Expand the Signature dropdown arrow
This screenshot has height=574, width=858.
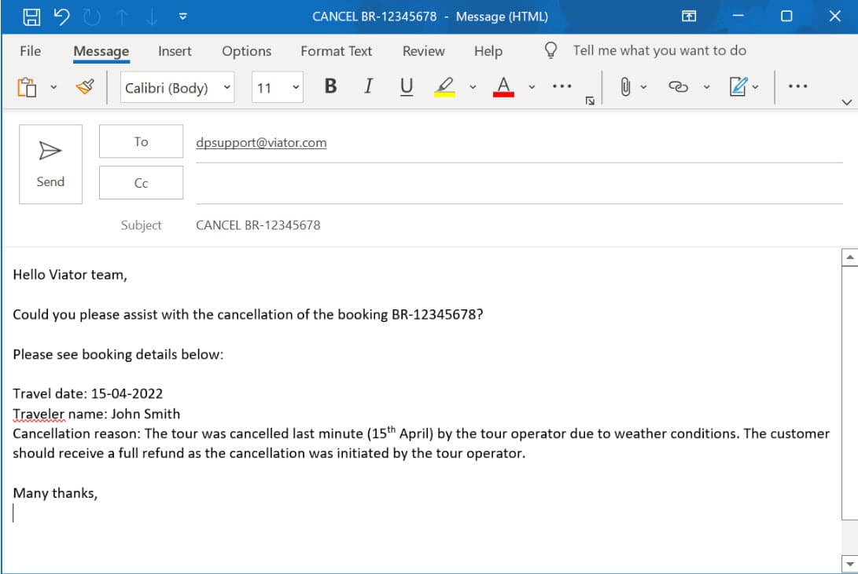point(755,87)
